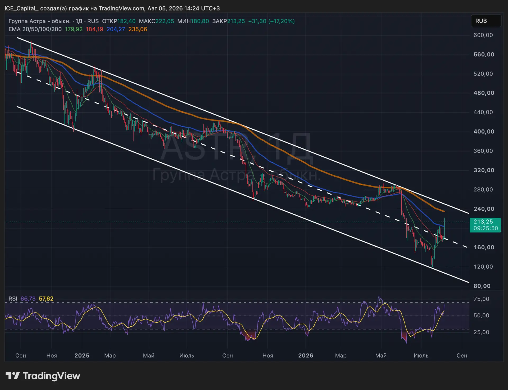The image size is (508, 390).
Task: Click the 80,00 price axis label
Action: [482, 286]
